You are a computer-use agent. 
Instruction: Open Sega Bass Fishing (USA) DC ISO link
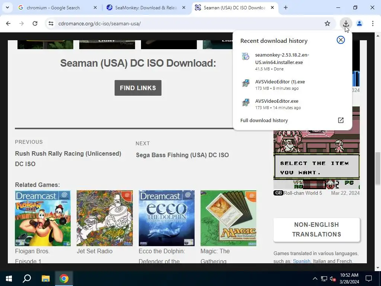point(182,155)
